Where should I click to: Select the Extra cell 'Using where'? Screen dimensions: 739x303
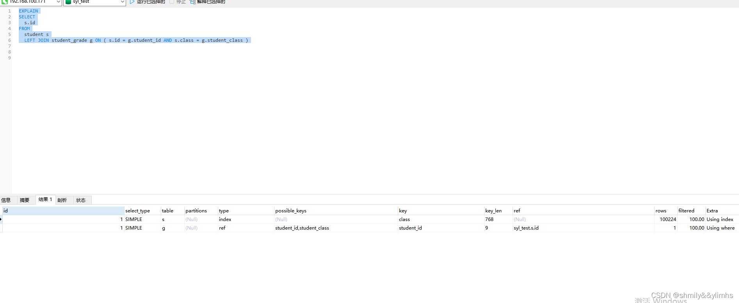coord(722,228)
